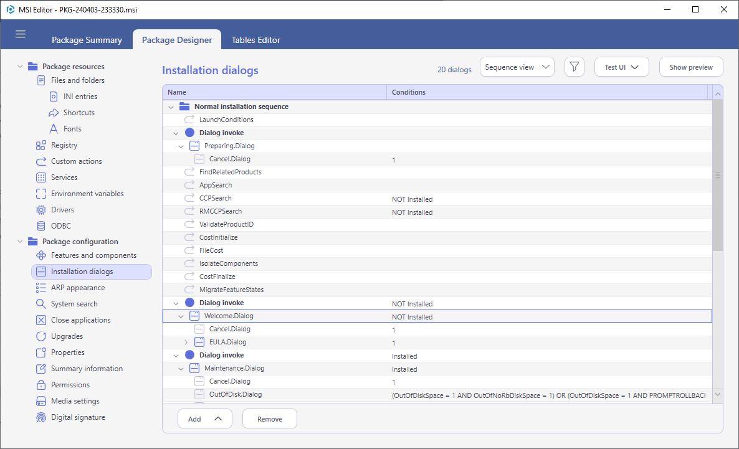Expand the EULA.Dialog node
The image size is (739, 449).
pyautogui.click(x=186, y=342)
